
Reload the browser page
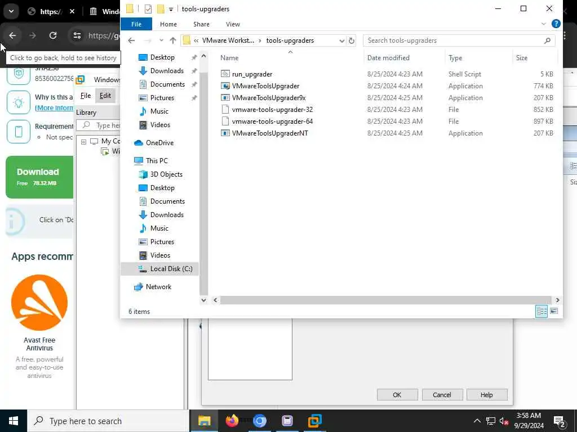click(53, 35)
